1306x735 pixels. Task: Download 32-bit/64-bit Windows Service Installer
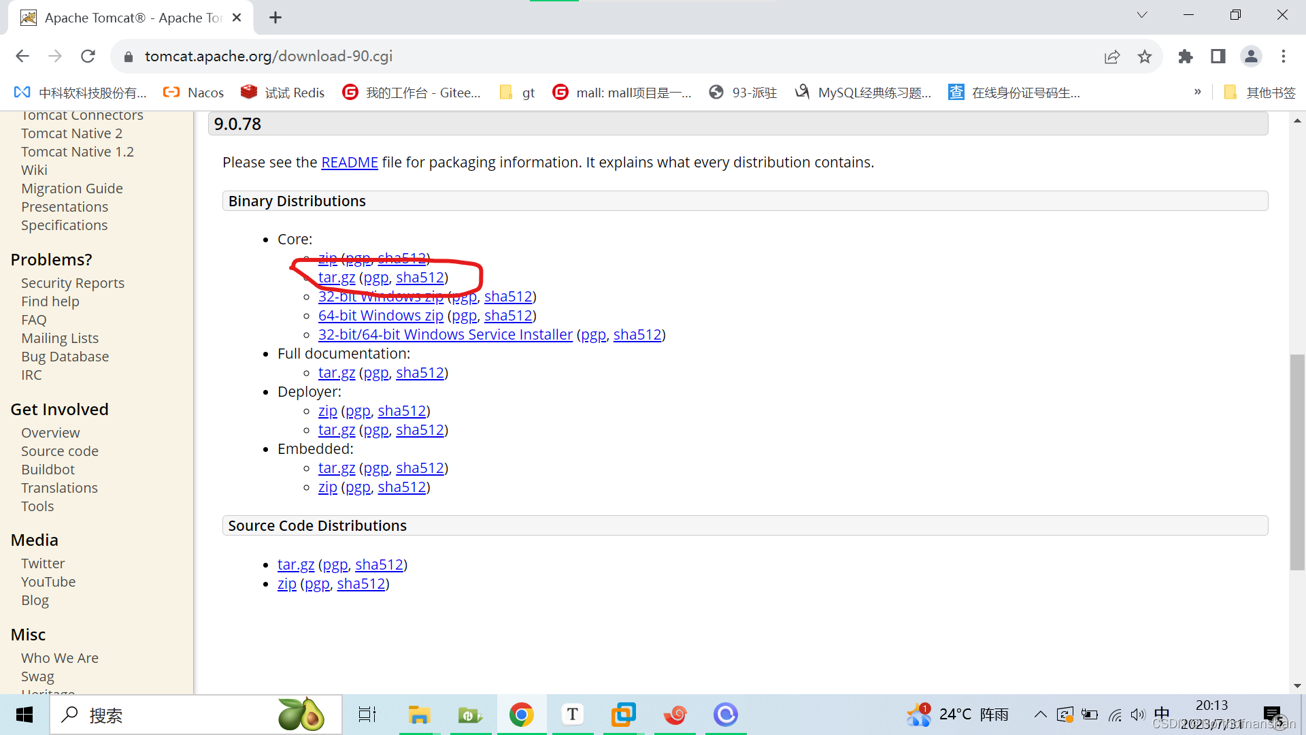click(446, 335)
